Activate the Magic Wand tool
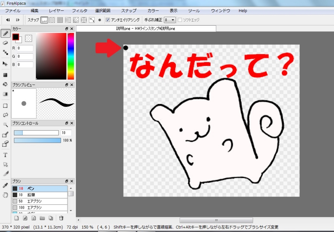The height and width of the screenshot is (232, 334). click(x=5, y=124)
